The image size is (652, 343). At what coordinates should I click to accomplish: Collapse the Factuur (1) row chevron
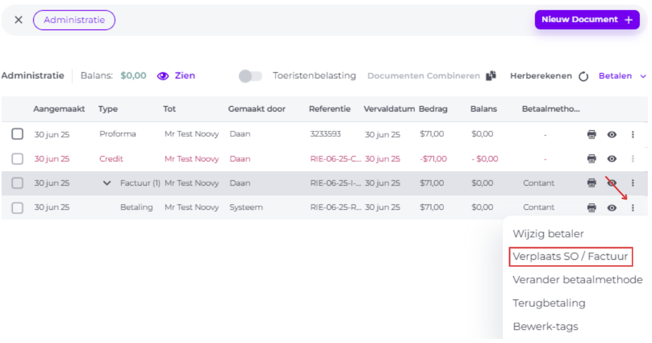tap(107, 183)
